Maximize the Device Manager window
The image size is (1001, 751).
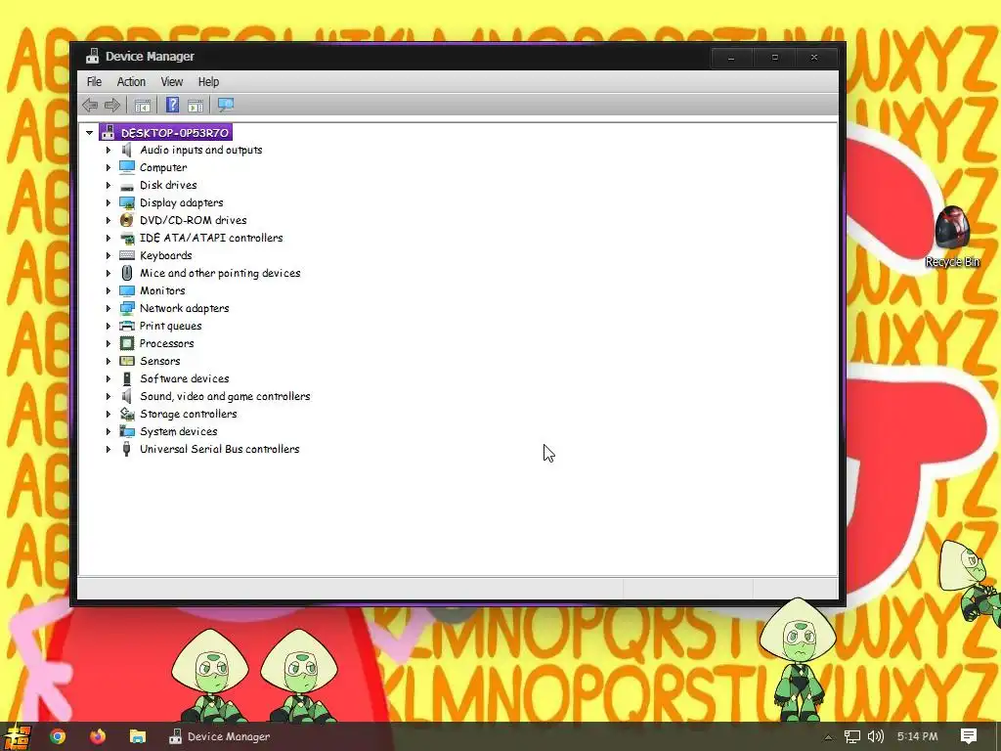pos(775,57)
